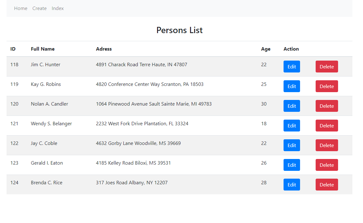Edit the record for Jim C. Hunter

291,66
